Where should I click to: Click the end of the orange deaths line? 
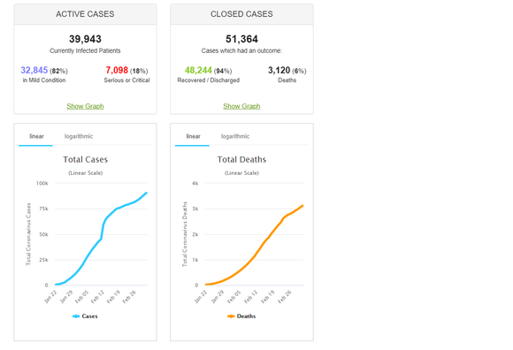[x=302, y=206]
